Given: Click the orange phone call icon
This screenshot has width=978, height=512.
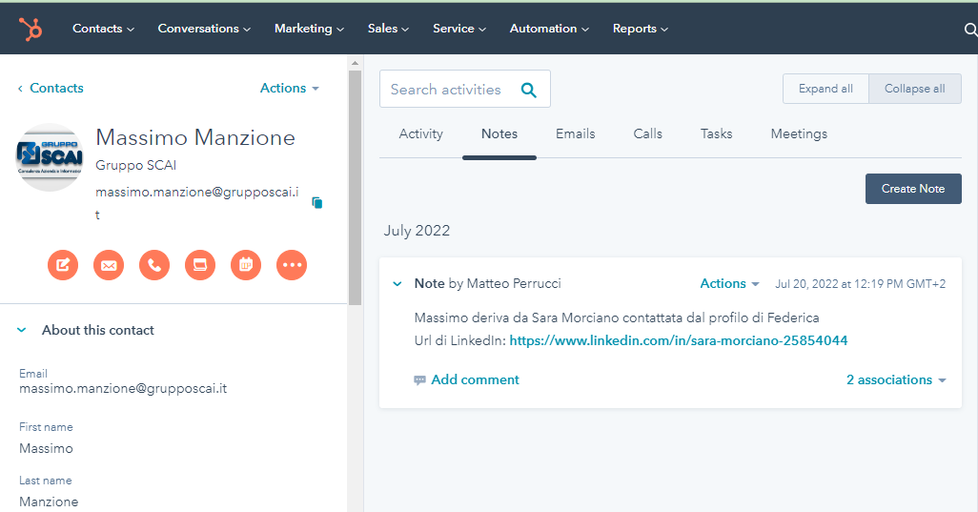Looking at the screenshot, I should 154,265.
